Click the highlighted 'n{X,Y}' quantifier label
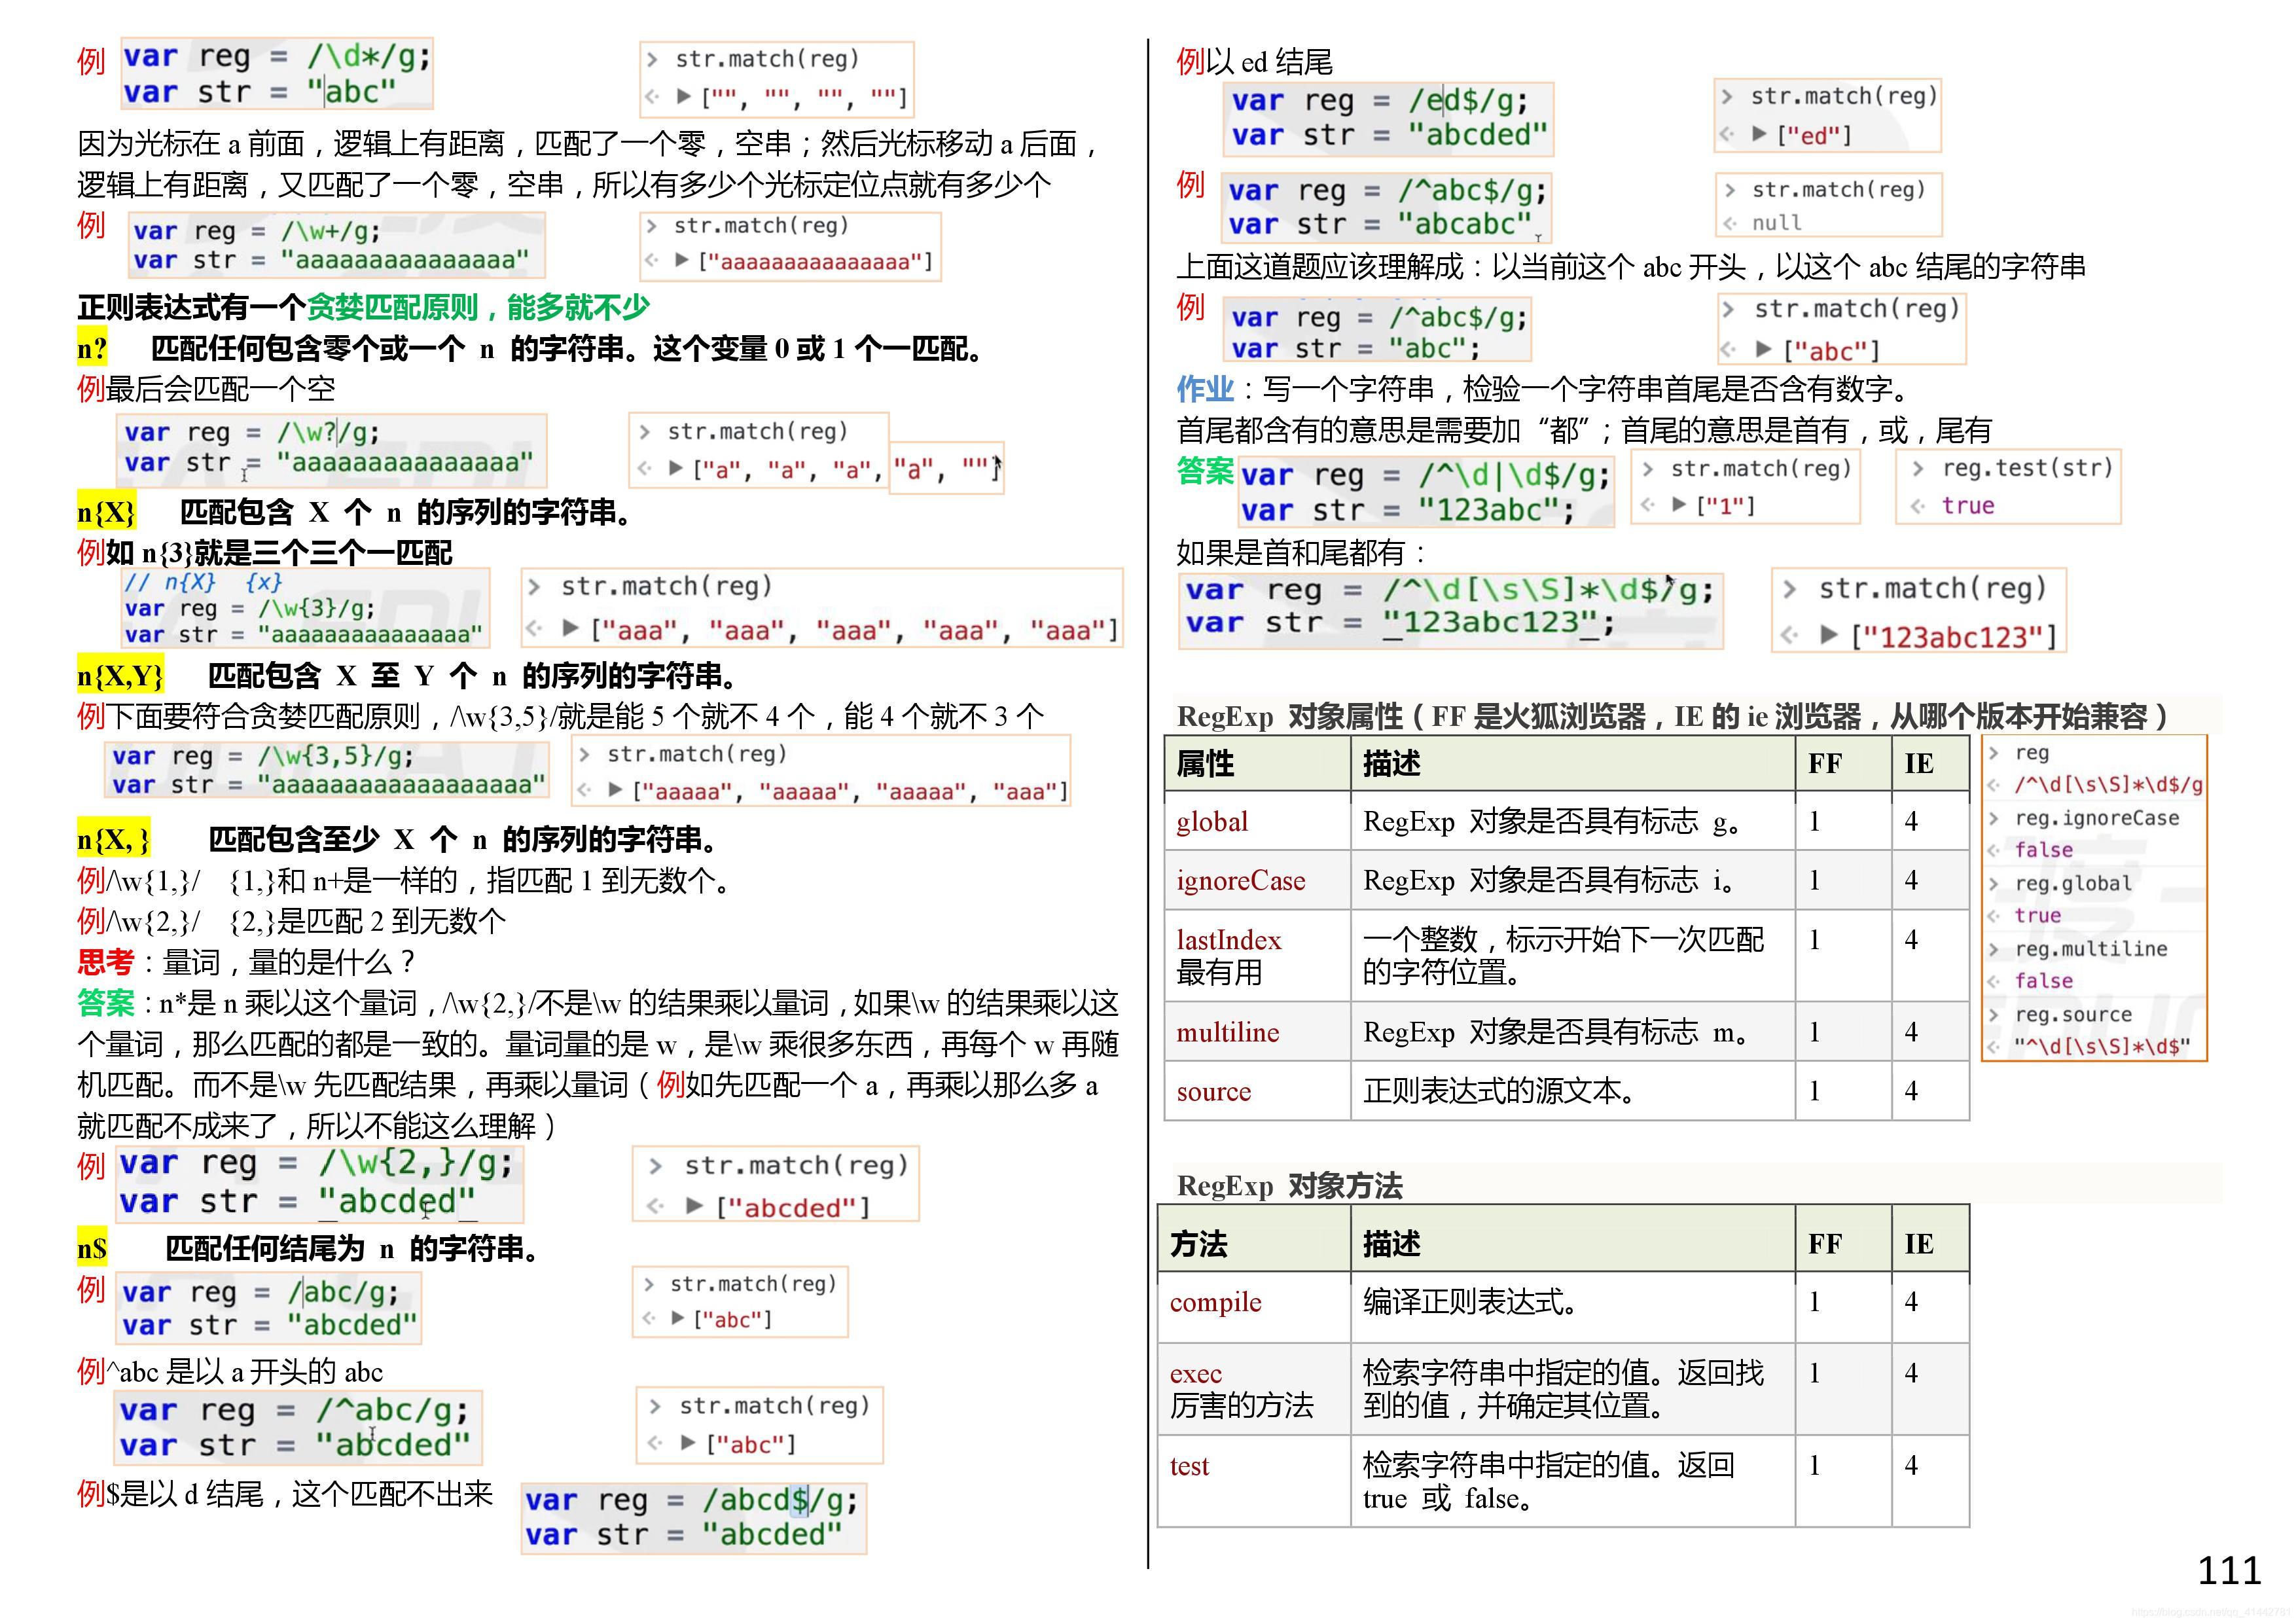Screen dimensions: 2296x1624 pyautogui.click(x=120, y=676)
